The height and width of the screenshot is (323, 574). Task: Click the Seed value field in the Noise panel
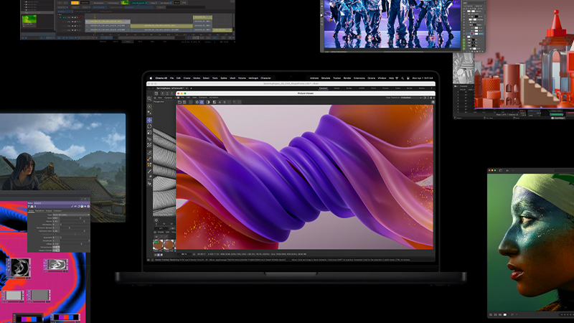[56, 218]
